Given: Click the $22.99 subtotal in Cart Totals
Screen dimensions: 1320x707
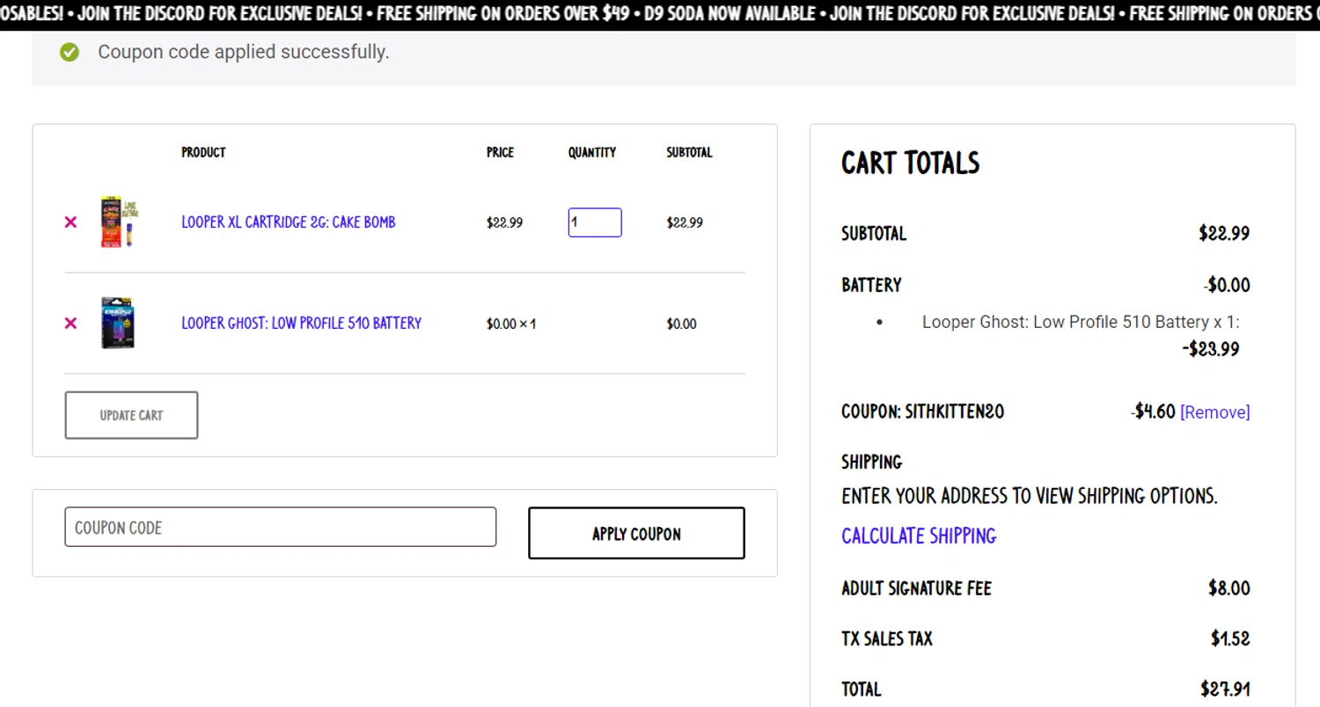Looking at the screenshot, I should pyautogui.click(x=1224, y=234).
